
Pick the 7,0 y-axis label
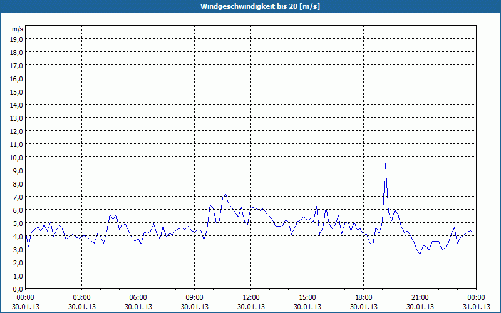[x=18, y=197]
